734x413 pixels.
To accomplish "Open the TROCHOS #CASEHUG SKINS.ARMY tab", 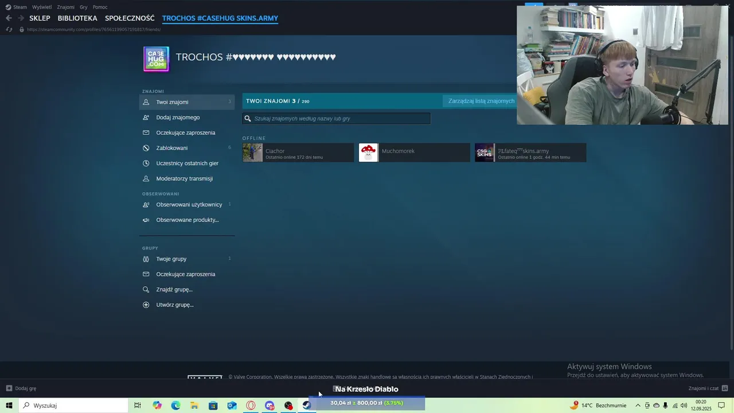I will coord(220,18).
